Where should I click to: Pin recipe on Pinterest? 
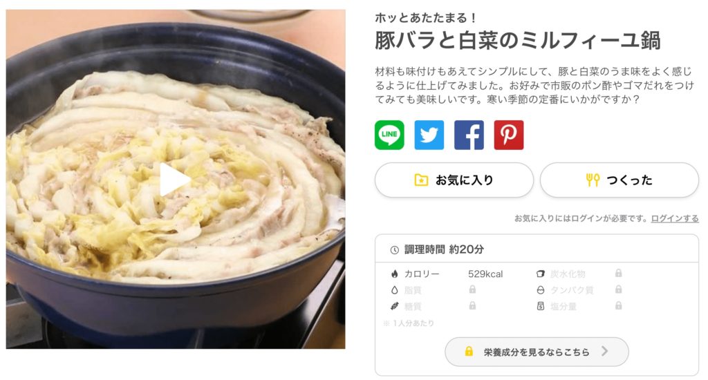508,135
